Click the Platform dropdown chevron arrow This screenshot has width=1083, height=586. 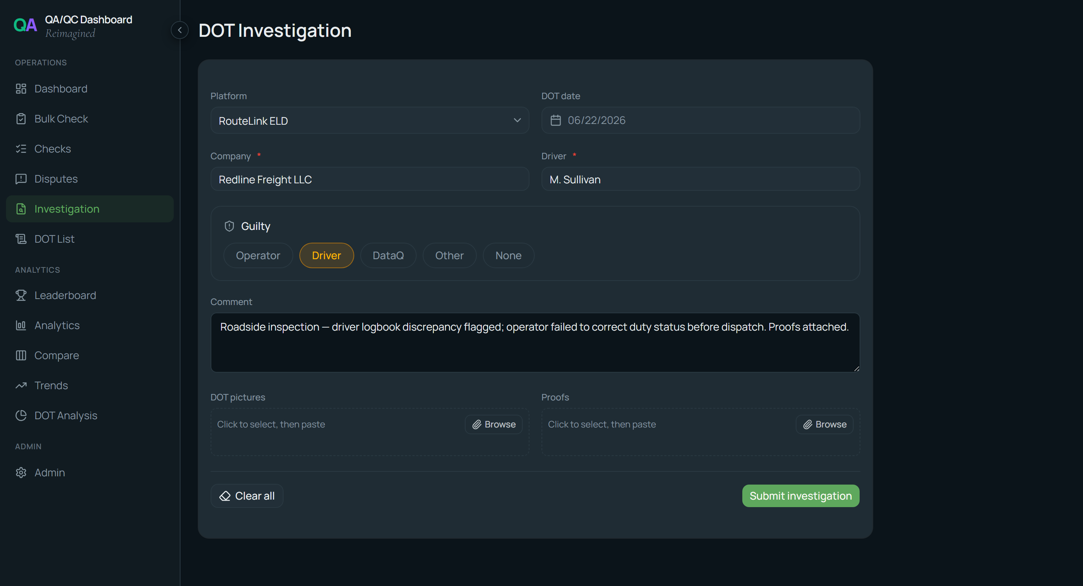tap(517, 121)
